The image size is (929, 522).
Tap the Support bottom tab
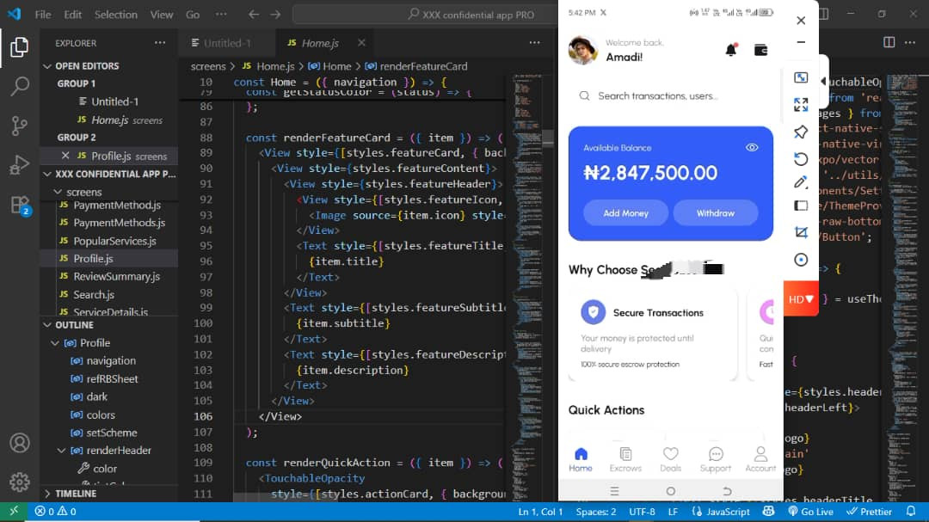click(716, 459)
